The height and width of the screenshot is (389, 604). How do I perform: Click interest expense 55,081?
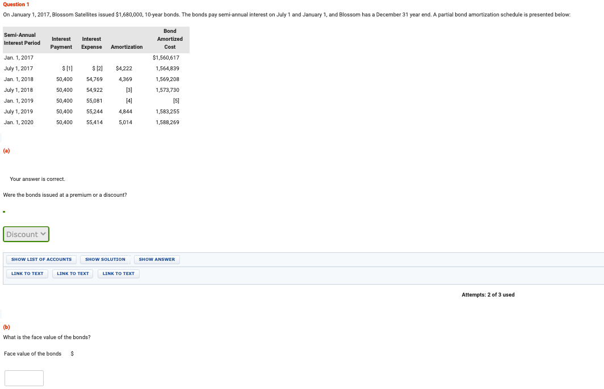click(94, 101)
